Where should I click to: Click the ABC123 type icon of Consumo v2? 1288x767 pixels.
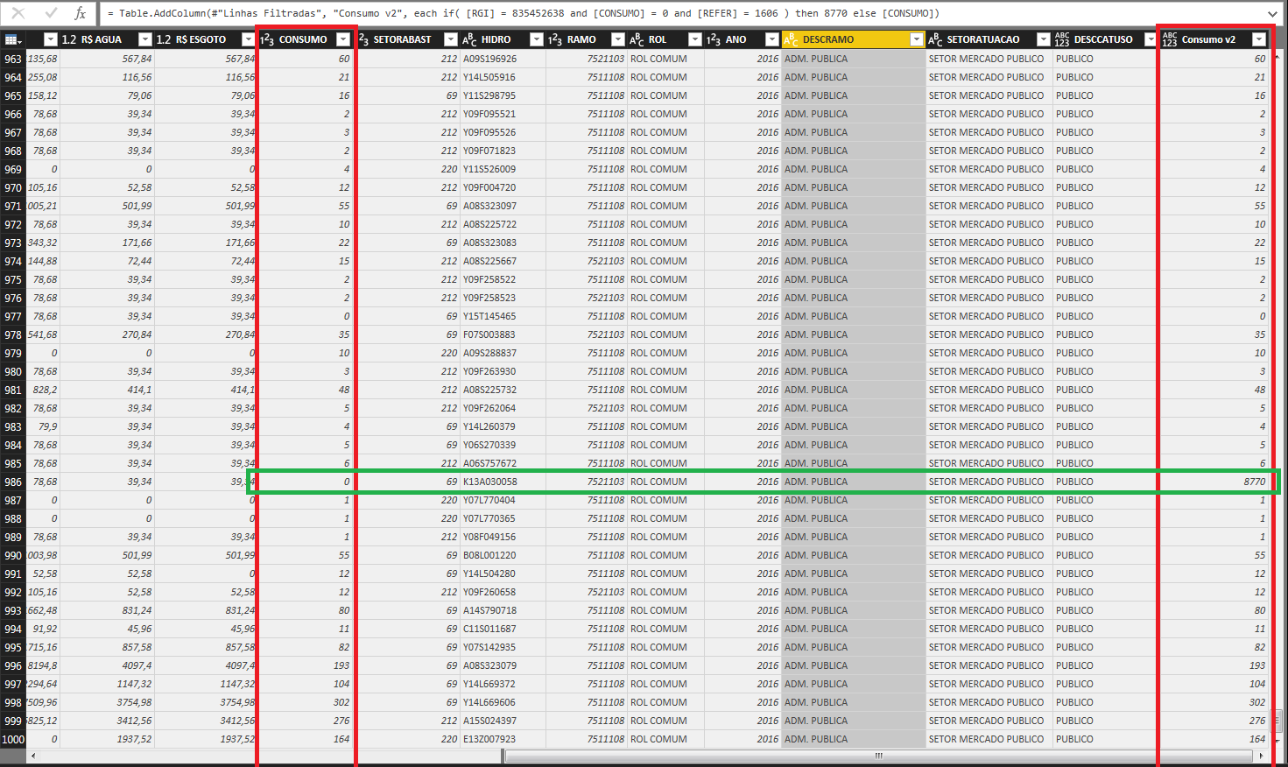(1170, 39)
